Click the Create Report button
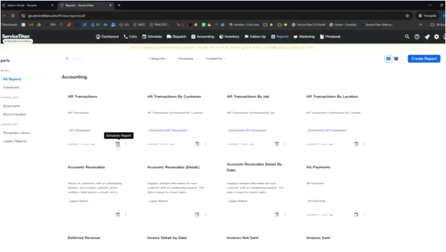Screen dimensions: 446x252 point(423,59)
